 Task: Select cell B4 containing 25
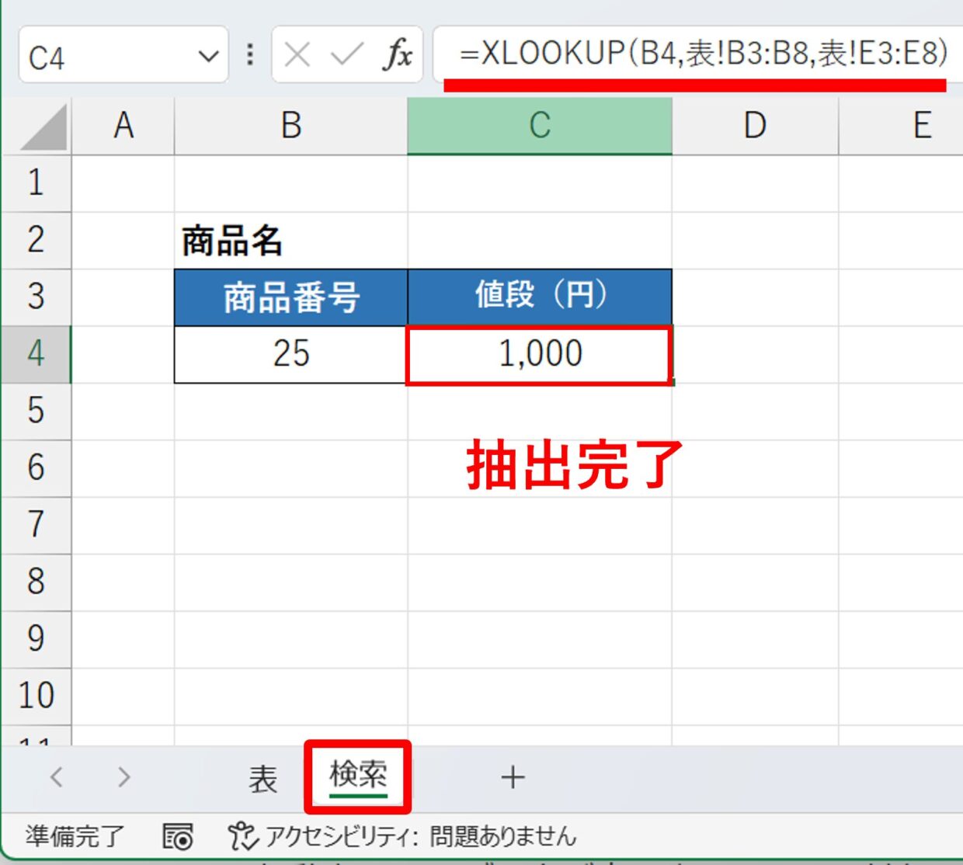(x=291, y=354)
